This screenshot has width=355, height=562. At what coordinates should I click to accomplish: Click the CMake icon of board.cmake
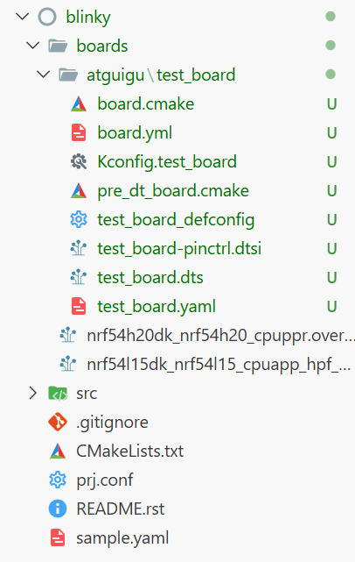[x=79, y=104]
